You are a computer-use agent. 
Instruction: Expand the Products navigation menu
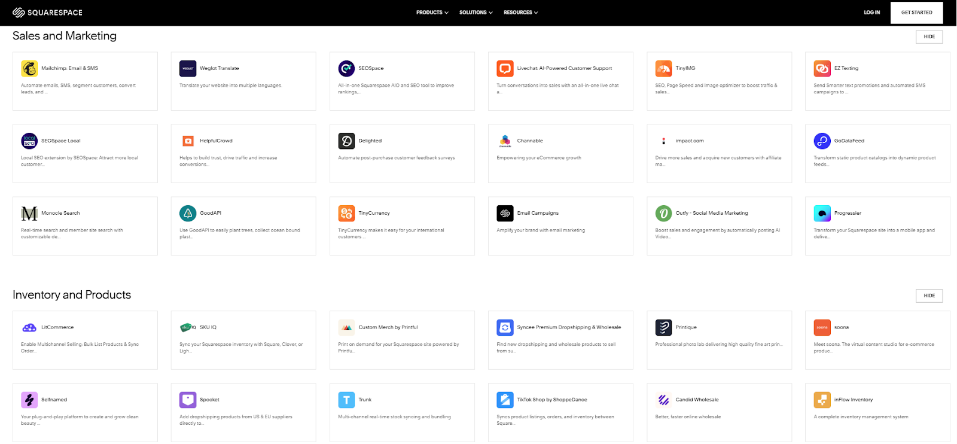click(432, 13)
